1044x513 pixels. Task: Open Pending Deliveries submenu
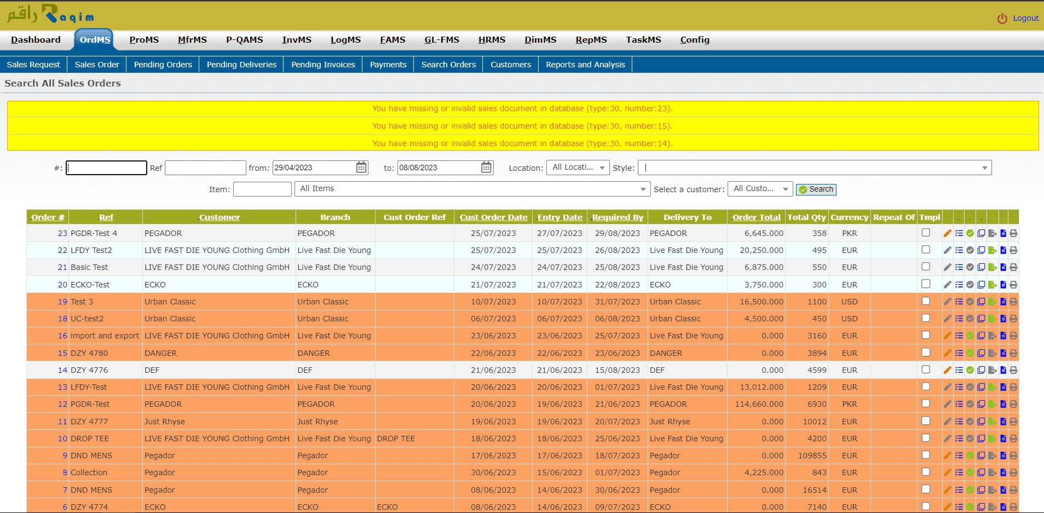(241, 65)
